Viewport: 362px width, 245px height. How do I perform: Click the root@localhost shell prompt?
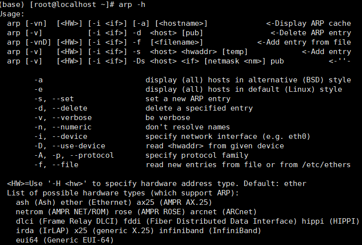(x=72, y=4)
